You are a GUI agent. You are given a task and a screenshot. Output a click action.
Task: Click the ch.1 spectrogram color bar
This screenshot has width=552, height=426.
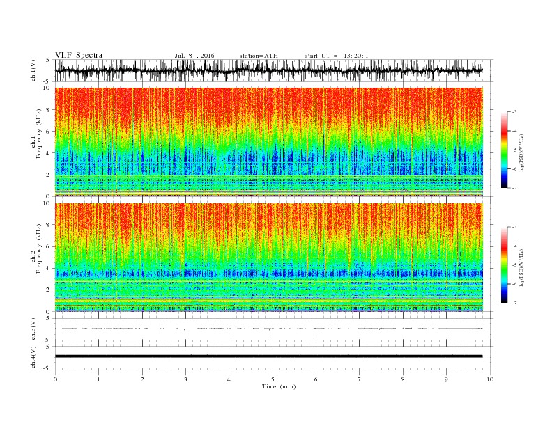tap(504, 150)
